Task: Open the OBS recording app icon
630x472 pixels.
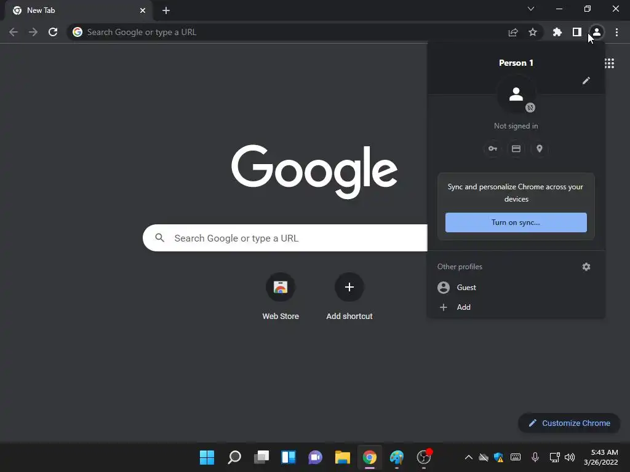Action: point(424,457)
